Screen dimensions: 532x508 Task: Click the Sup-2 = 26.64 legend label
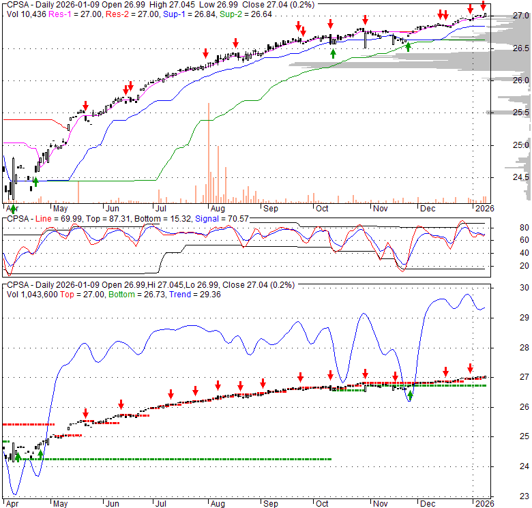pyautogui.click(x=246, y=14)
